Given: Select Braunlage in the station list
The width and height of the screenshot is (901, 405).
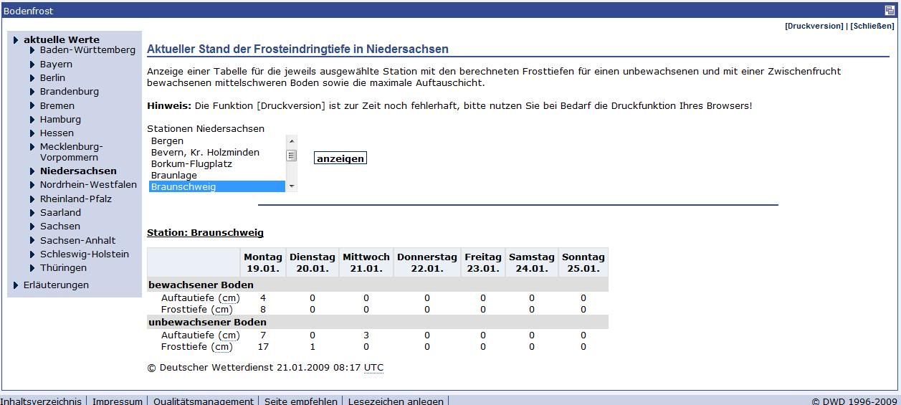Looking at the screenshot, I should (173, 175).
